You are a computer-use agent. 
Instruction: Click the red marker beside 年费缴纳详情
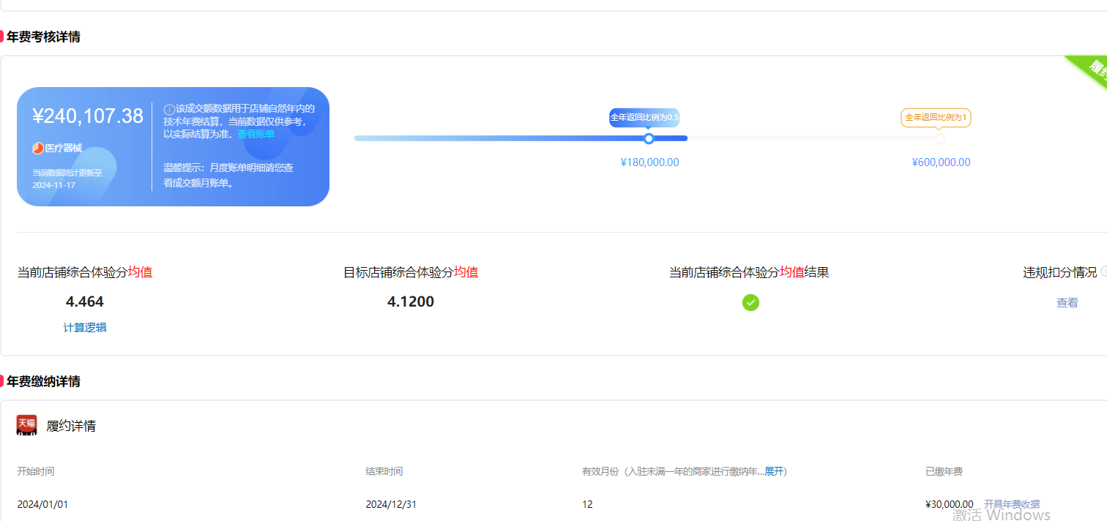pyautogui.click(x=2, y=381)
